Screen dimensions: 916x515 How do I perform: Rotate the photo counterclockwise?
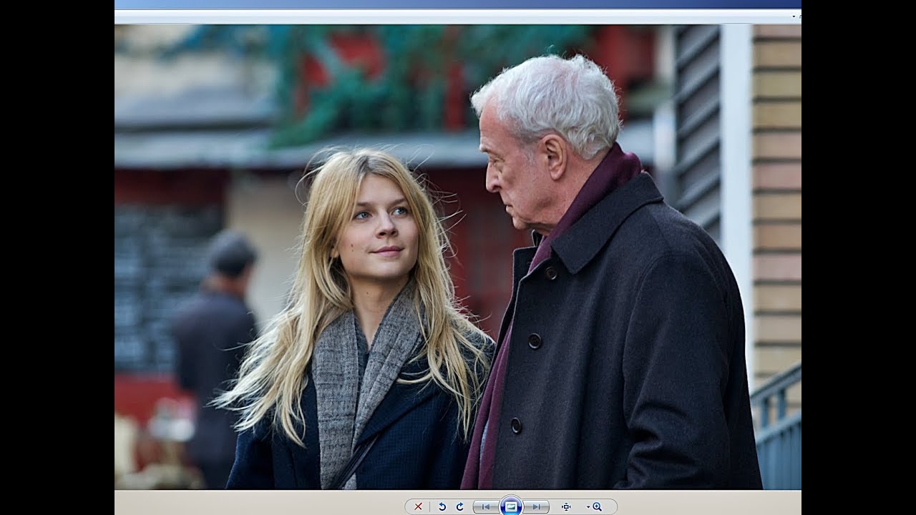(442, 506)
